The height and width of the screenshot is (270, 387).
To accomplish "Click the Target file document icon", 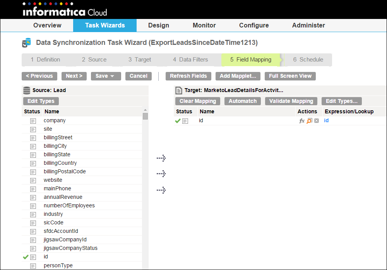I will click(179, 91).
